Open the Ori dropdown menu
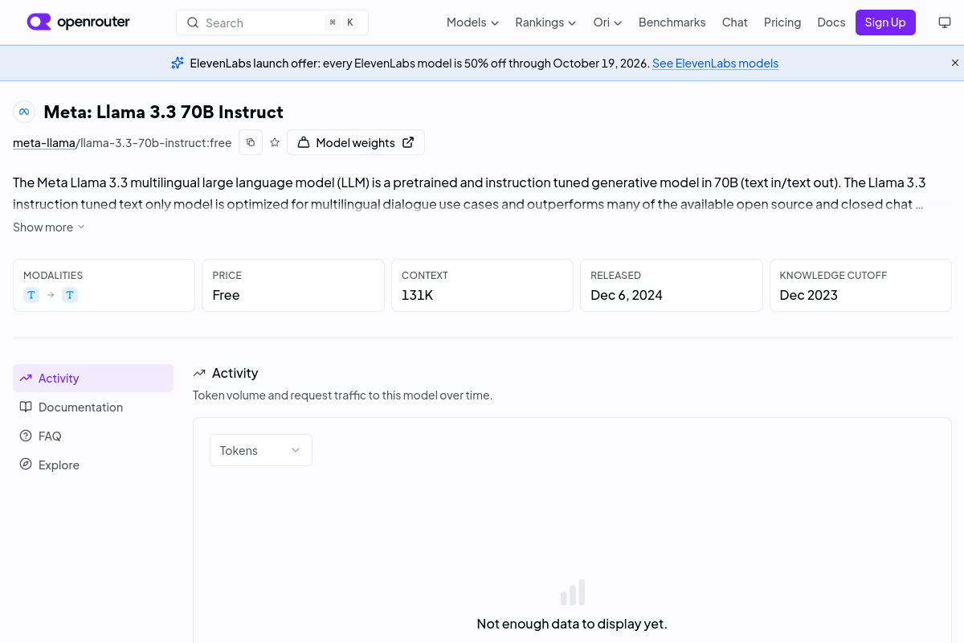Image resolution: width=964 pixels, height=643 pixels. [607, 23]
